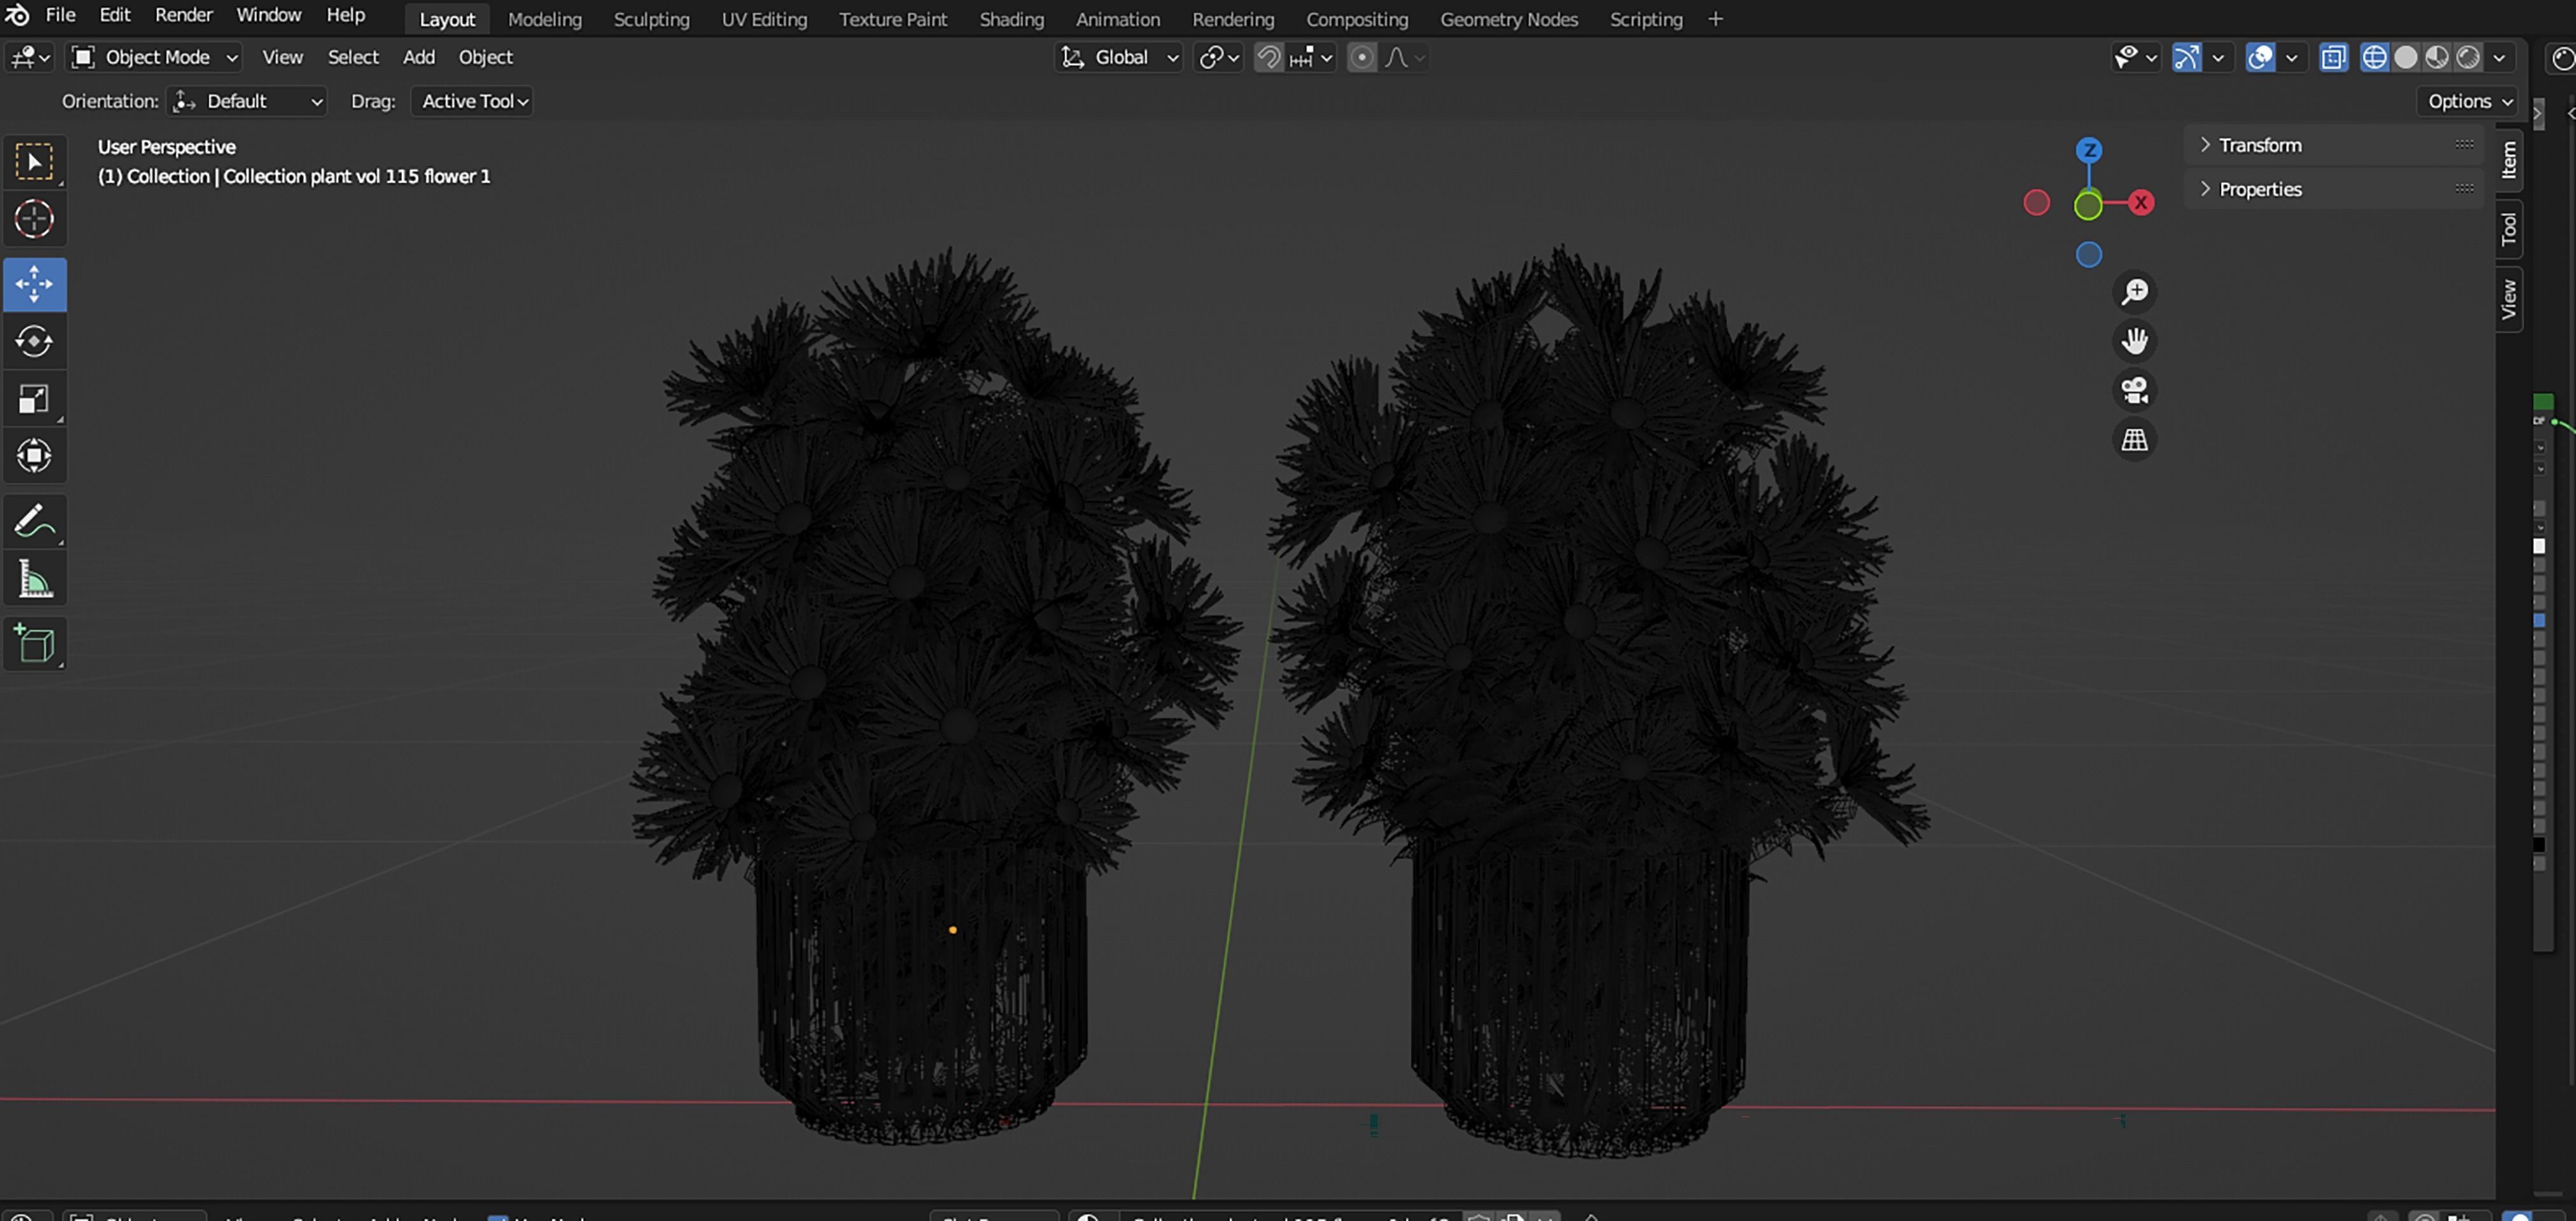Image resolution: width=2576 pixels, height=1221 pixels.
Task: Select the Select Box tool
Action: [x=34, y=162]
